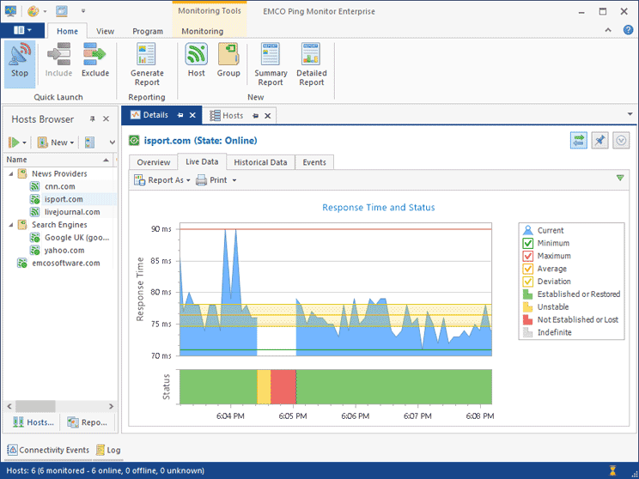Viewport: 639px width, 479px height.
Task: Click the red Not Established status segment
Action: coord(283,386)
